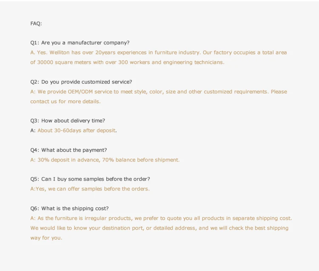Select the Q6 shipping cost question
Viewport: 319px width, 271px height.
(x=69, y=208)
